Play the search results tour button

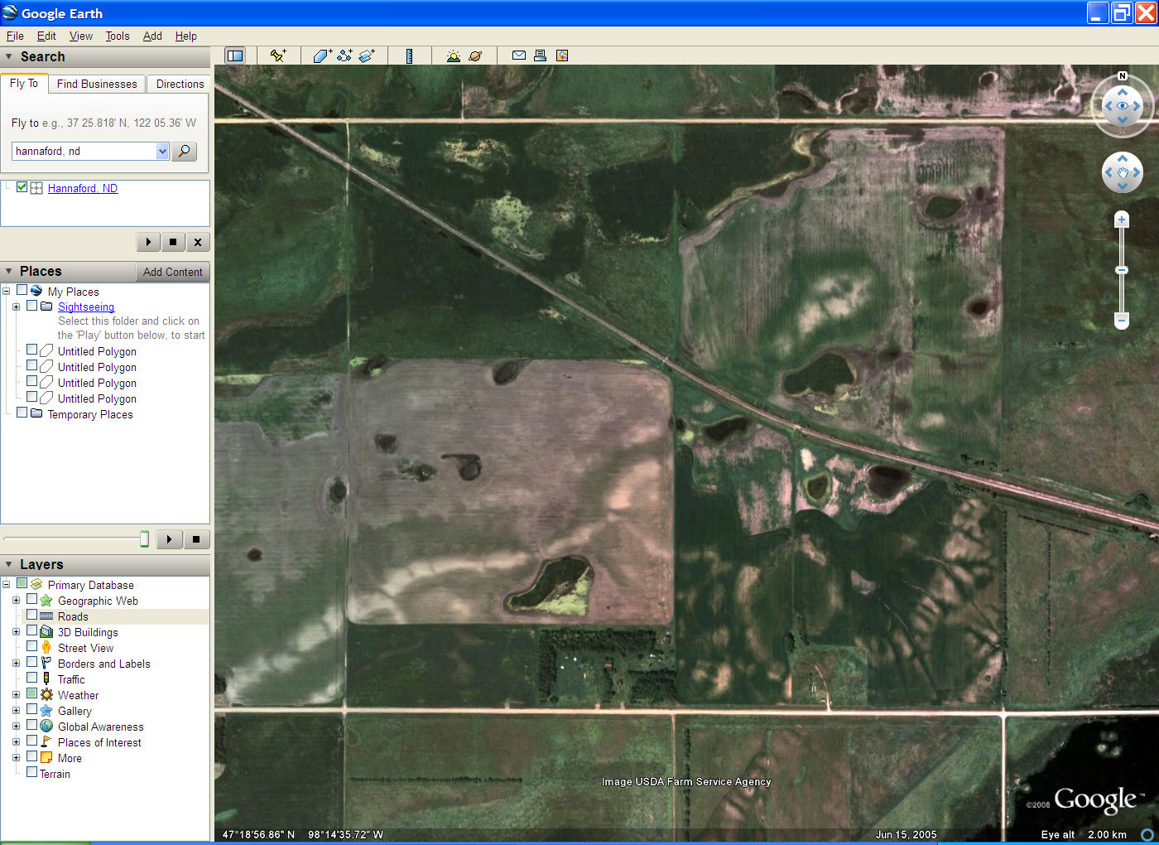[x=148, y=242]
